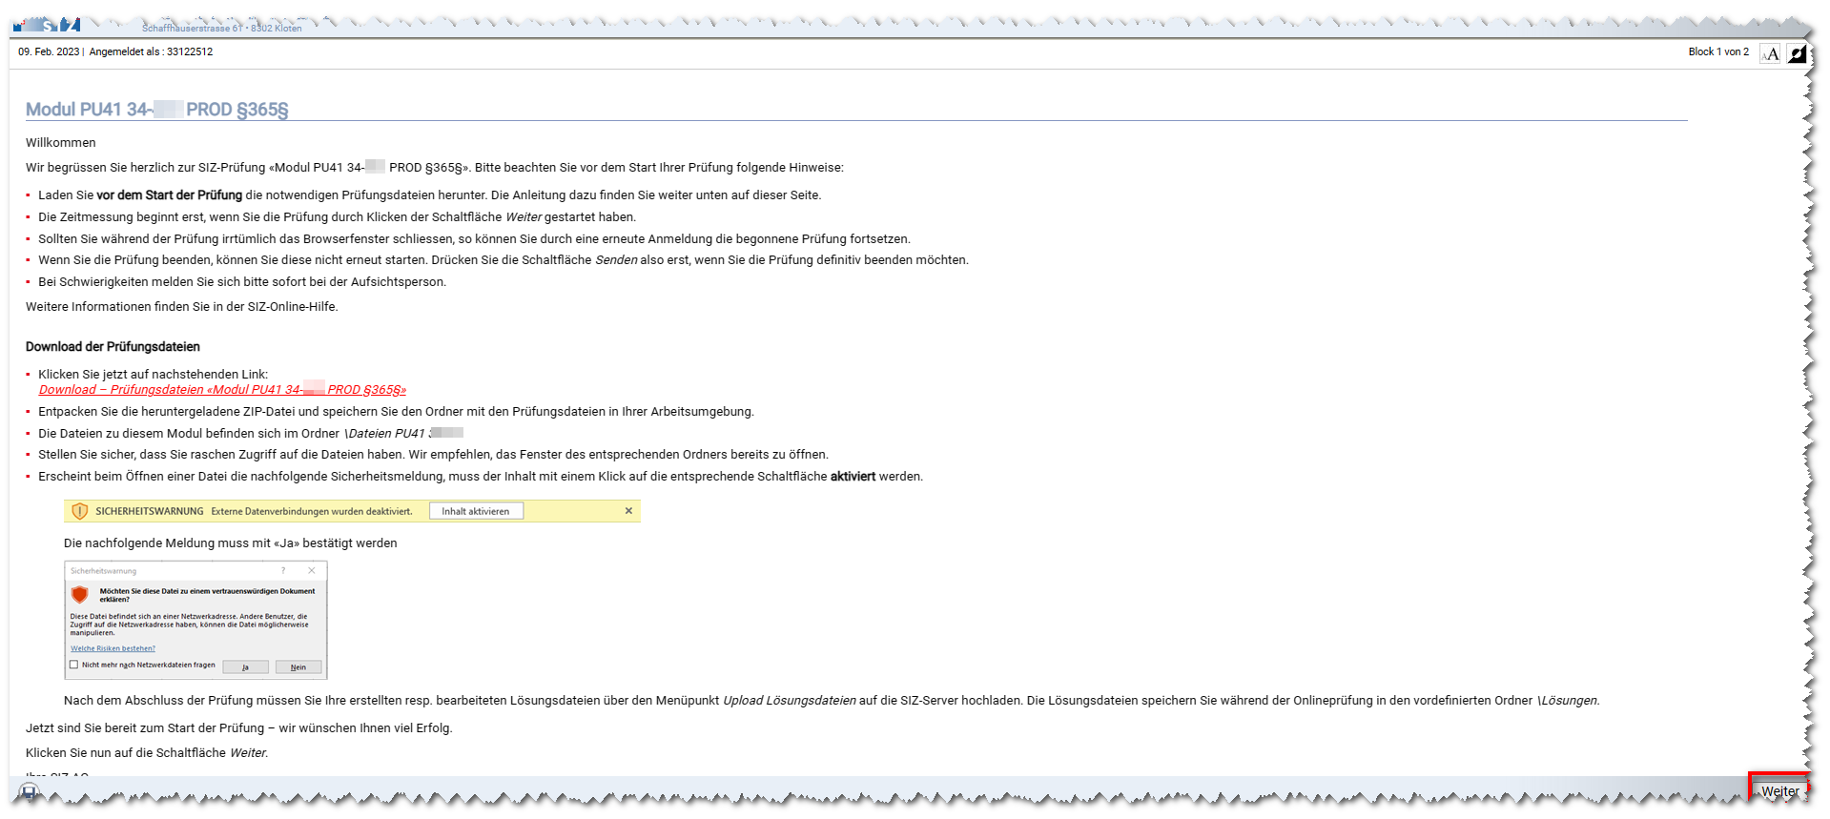This screenshot has height=819, width=1830.
Task: Click 'Jetzt sind Sie bereit zum Start' line
Action: pyautogui.click(x=239, y=728)
